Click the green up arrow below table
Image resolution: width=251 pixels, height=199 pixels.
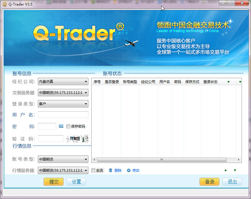(235, 170)
